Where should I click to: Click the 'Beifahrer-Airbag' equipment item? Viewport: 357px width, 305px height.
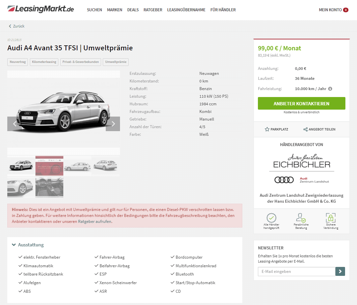[114, 266]
